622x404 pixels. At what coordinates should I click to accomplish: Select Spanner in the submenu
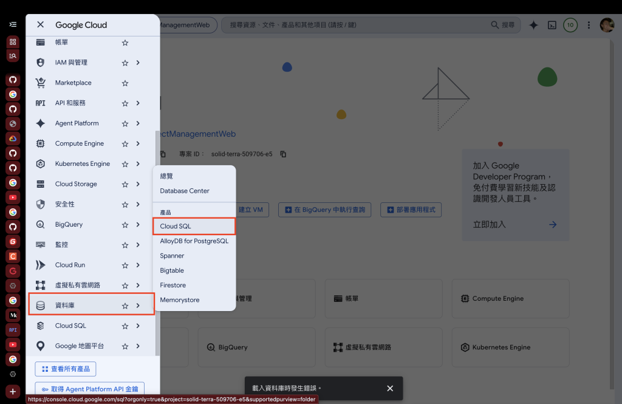coord(194,256)
